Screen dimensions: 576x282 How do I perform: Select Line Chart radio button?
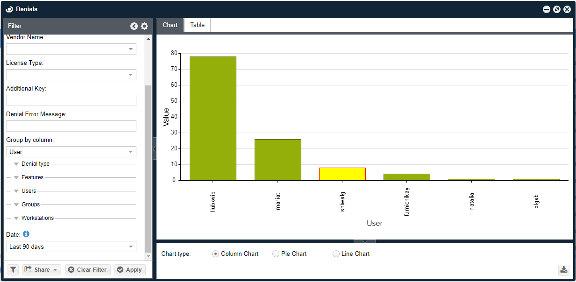click(336, 254)
